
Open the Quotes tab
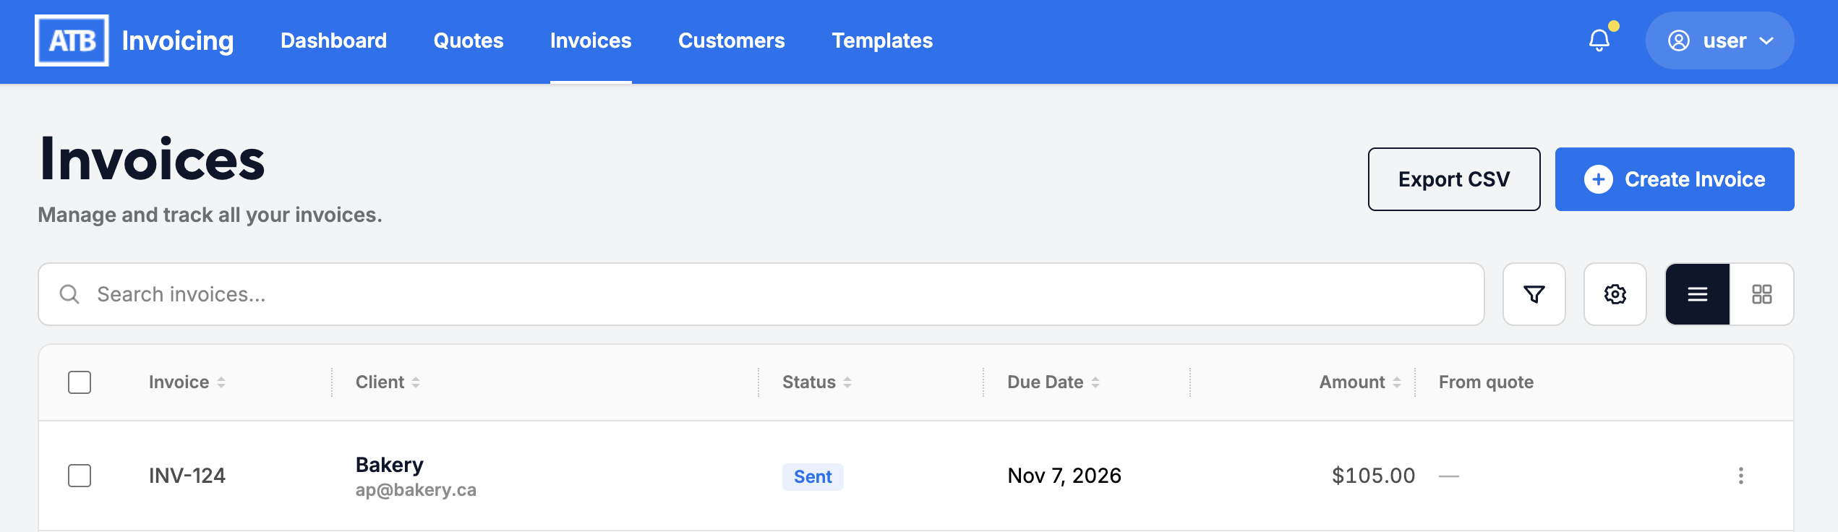469,40
